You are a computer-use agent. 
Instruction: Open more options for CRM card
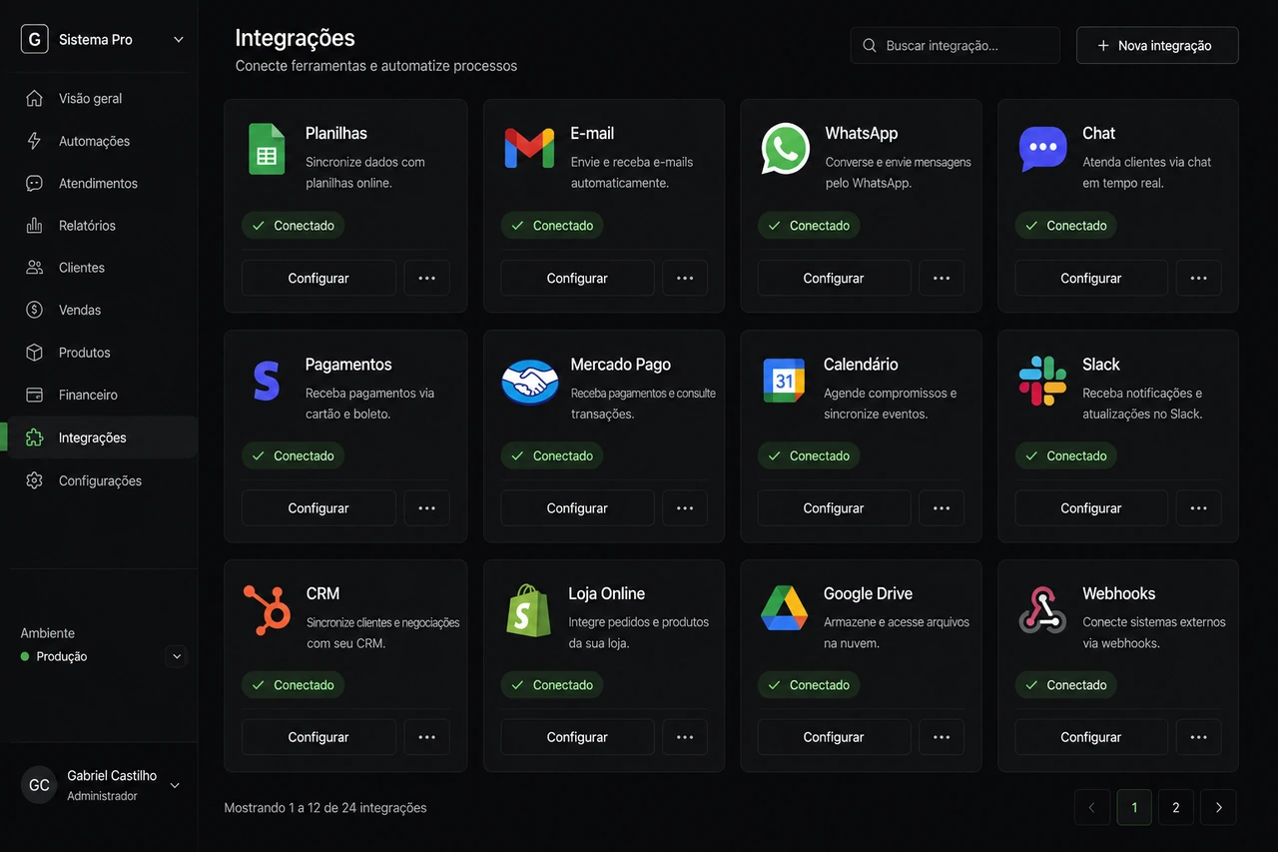(426, 737)
